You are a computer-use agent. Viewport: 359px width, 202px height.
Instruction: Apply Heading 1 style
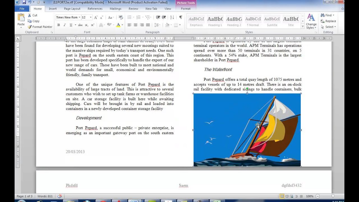click(x=215, y=22)
